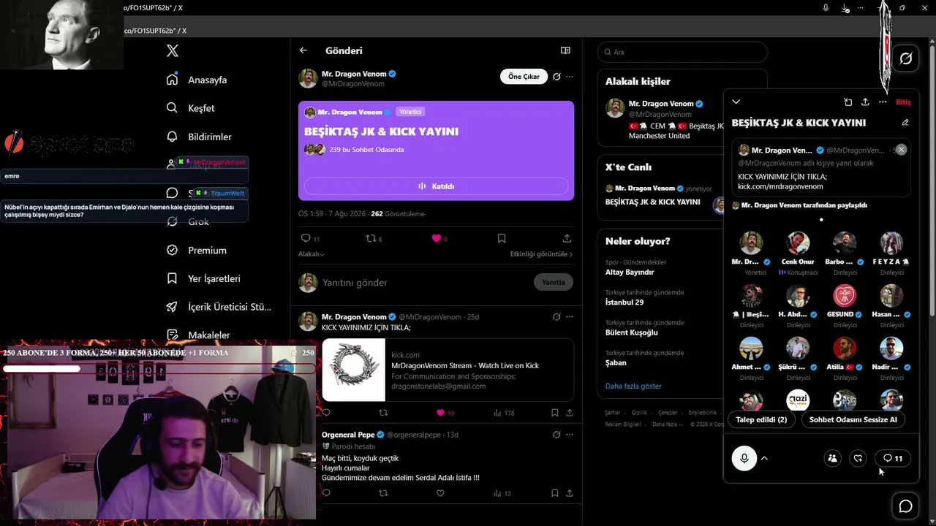
Task: Open the Premium menu item
Action: [197, 250]
